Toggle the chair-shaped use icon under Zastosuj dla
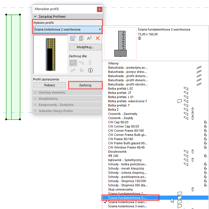Viewport: 209px width, 209px height. [x=82, y=70]
